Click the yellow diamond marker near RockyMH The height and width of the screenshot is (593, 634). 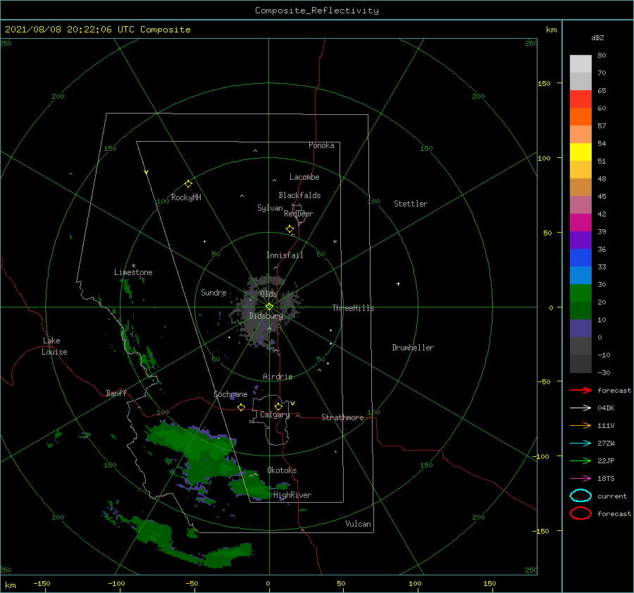(188, 184)
